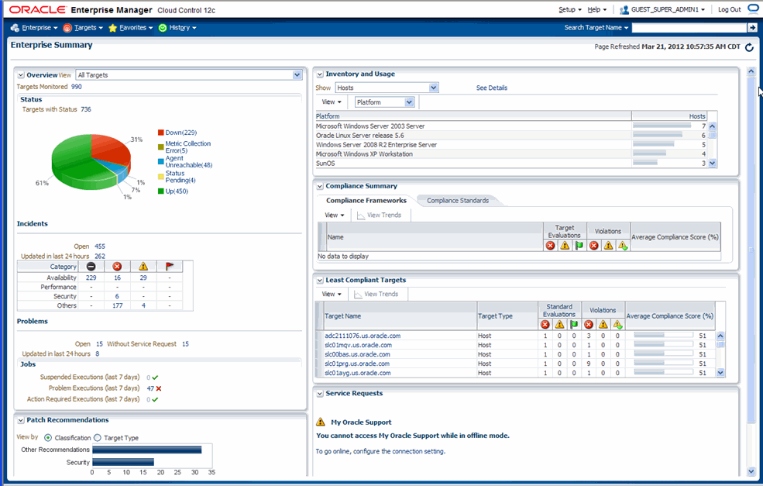Click the down arrow on platform table scrollbar

[713, 164]
